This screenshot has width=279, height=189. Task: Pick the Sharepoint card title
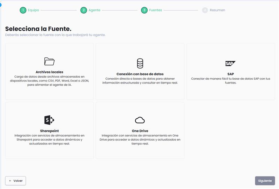pos(50,131)
